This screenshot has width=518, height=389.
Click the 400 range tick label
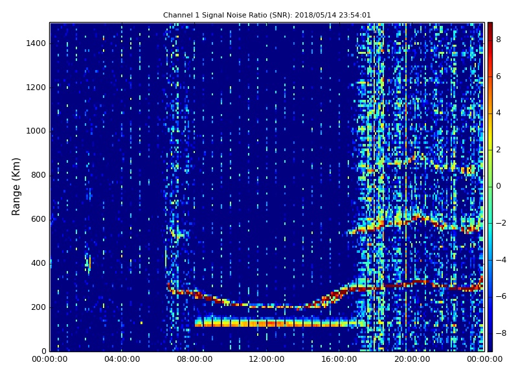click(x=38, y=263)
